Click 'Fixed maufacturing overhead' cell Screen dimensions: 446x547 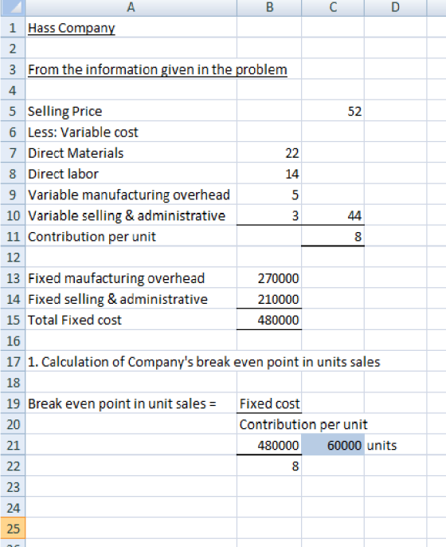[x=131, y=278]
